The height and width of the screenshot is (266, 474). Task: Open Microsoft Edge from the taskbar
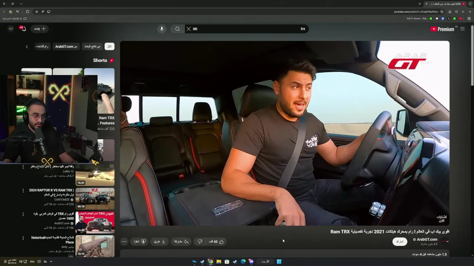click(x=243, y=262)
